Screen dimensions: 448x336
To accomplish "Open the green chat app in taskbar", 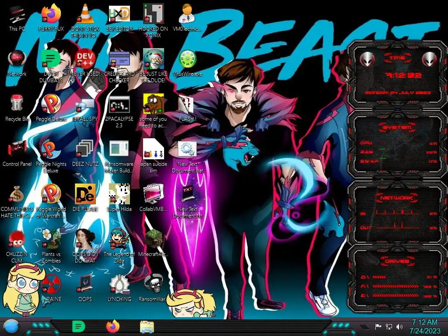I will (x=79, y=326).
